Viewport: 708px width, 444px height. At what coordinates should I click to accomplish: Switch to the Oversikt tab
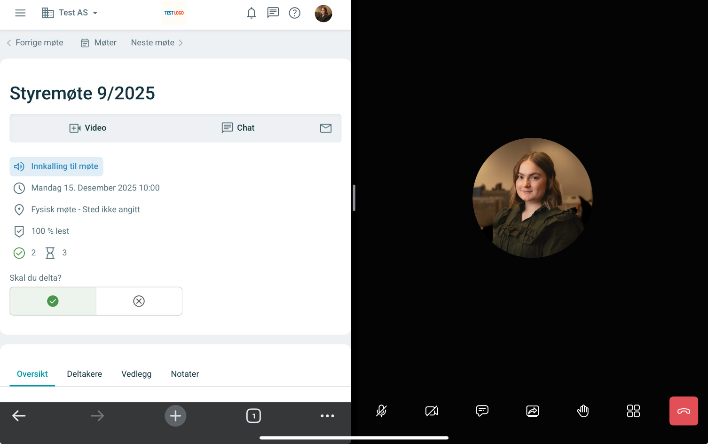point(32,374)
